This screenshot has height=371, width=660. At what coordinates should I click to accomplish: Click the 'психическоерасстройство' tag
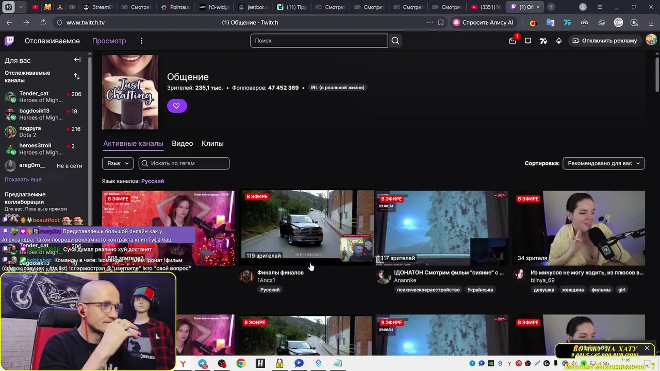428,290
